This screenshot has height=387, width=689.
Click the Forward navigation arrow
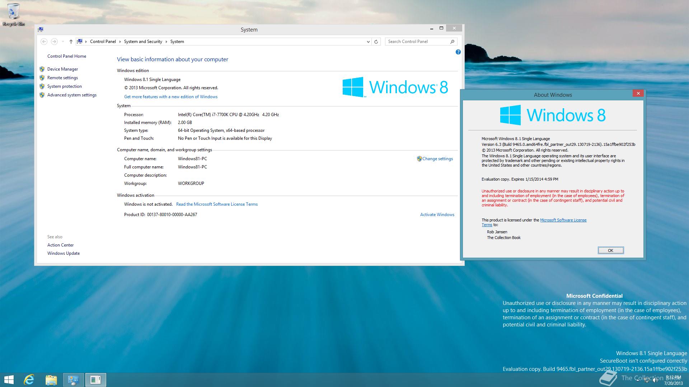[54, 42]
